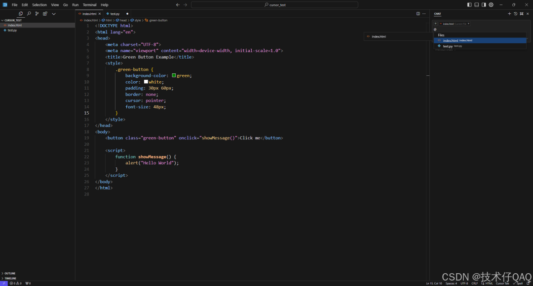Open test.py in the explorer tree
533x286 pixels.
[38, 30]
